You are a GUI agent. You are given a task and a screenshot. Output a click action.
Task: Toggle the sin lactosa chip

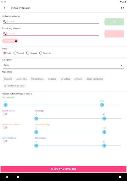coord(65,79)
